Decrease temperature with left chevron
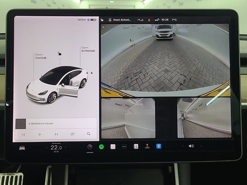The image size is (247, 185). point(47,147)
